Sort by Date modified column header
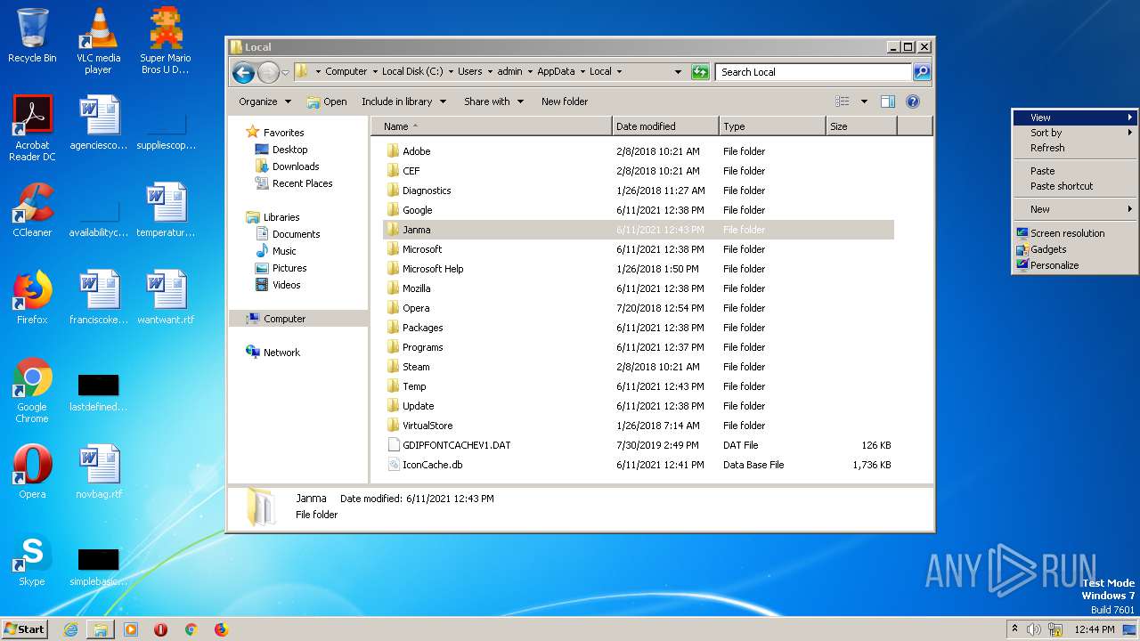Viewport: 1140px width, 641px height. click(x=665, y=126)
